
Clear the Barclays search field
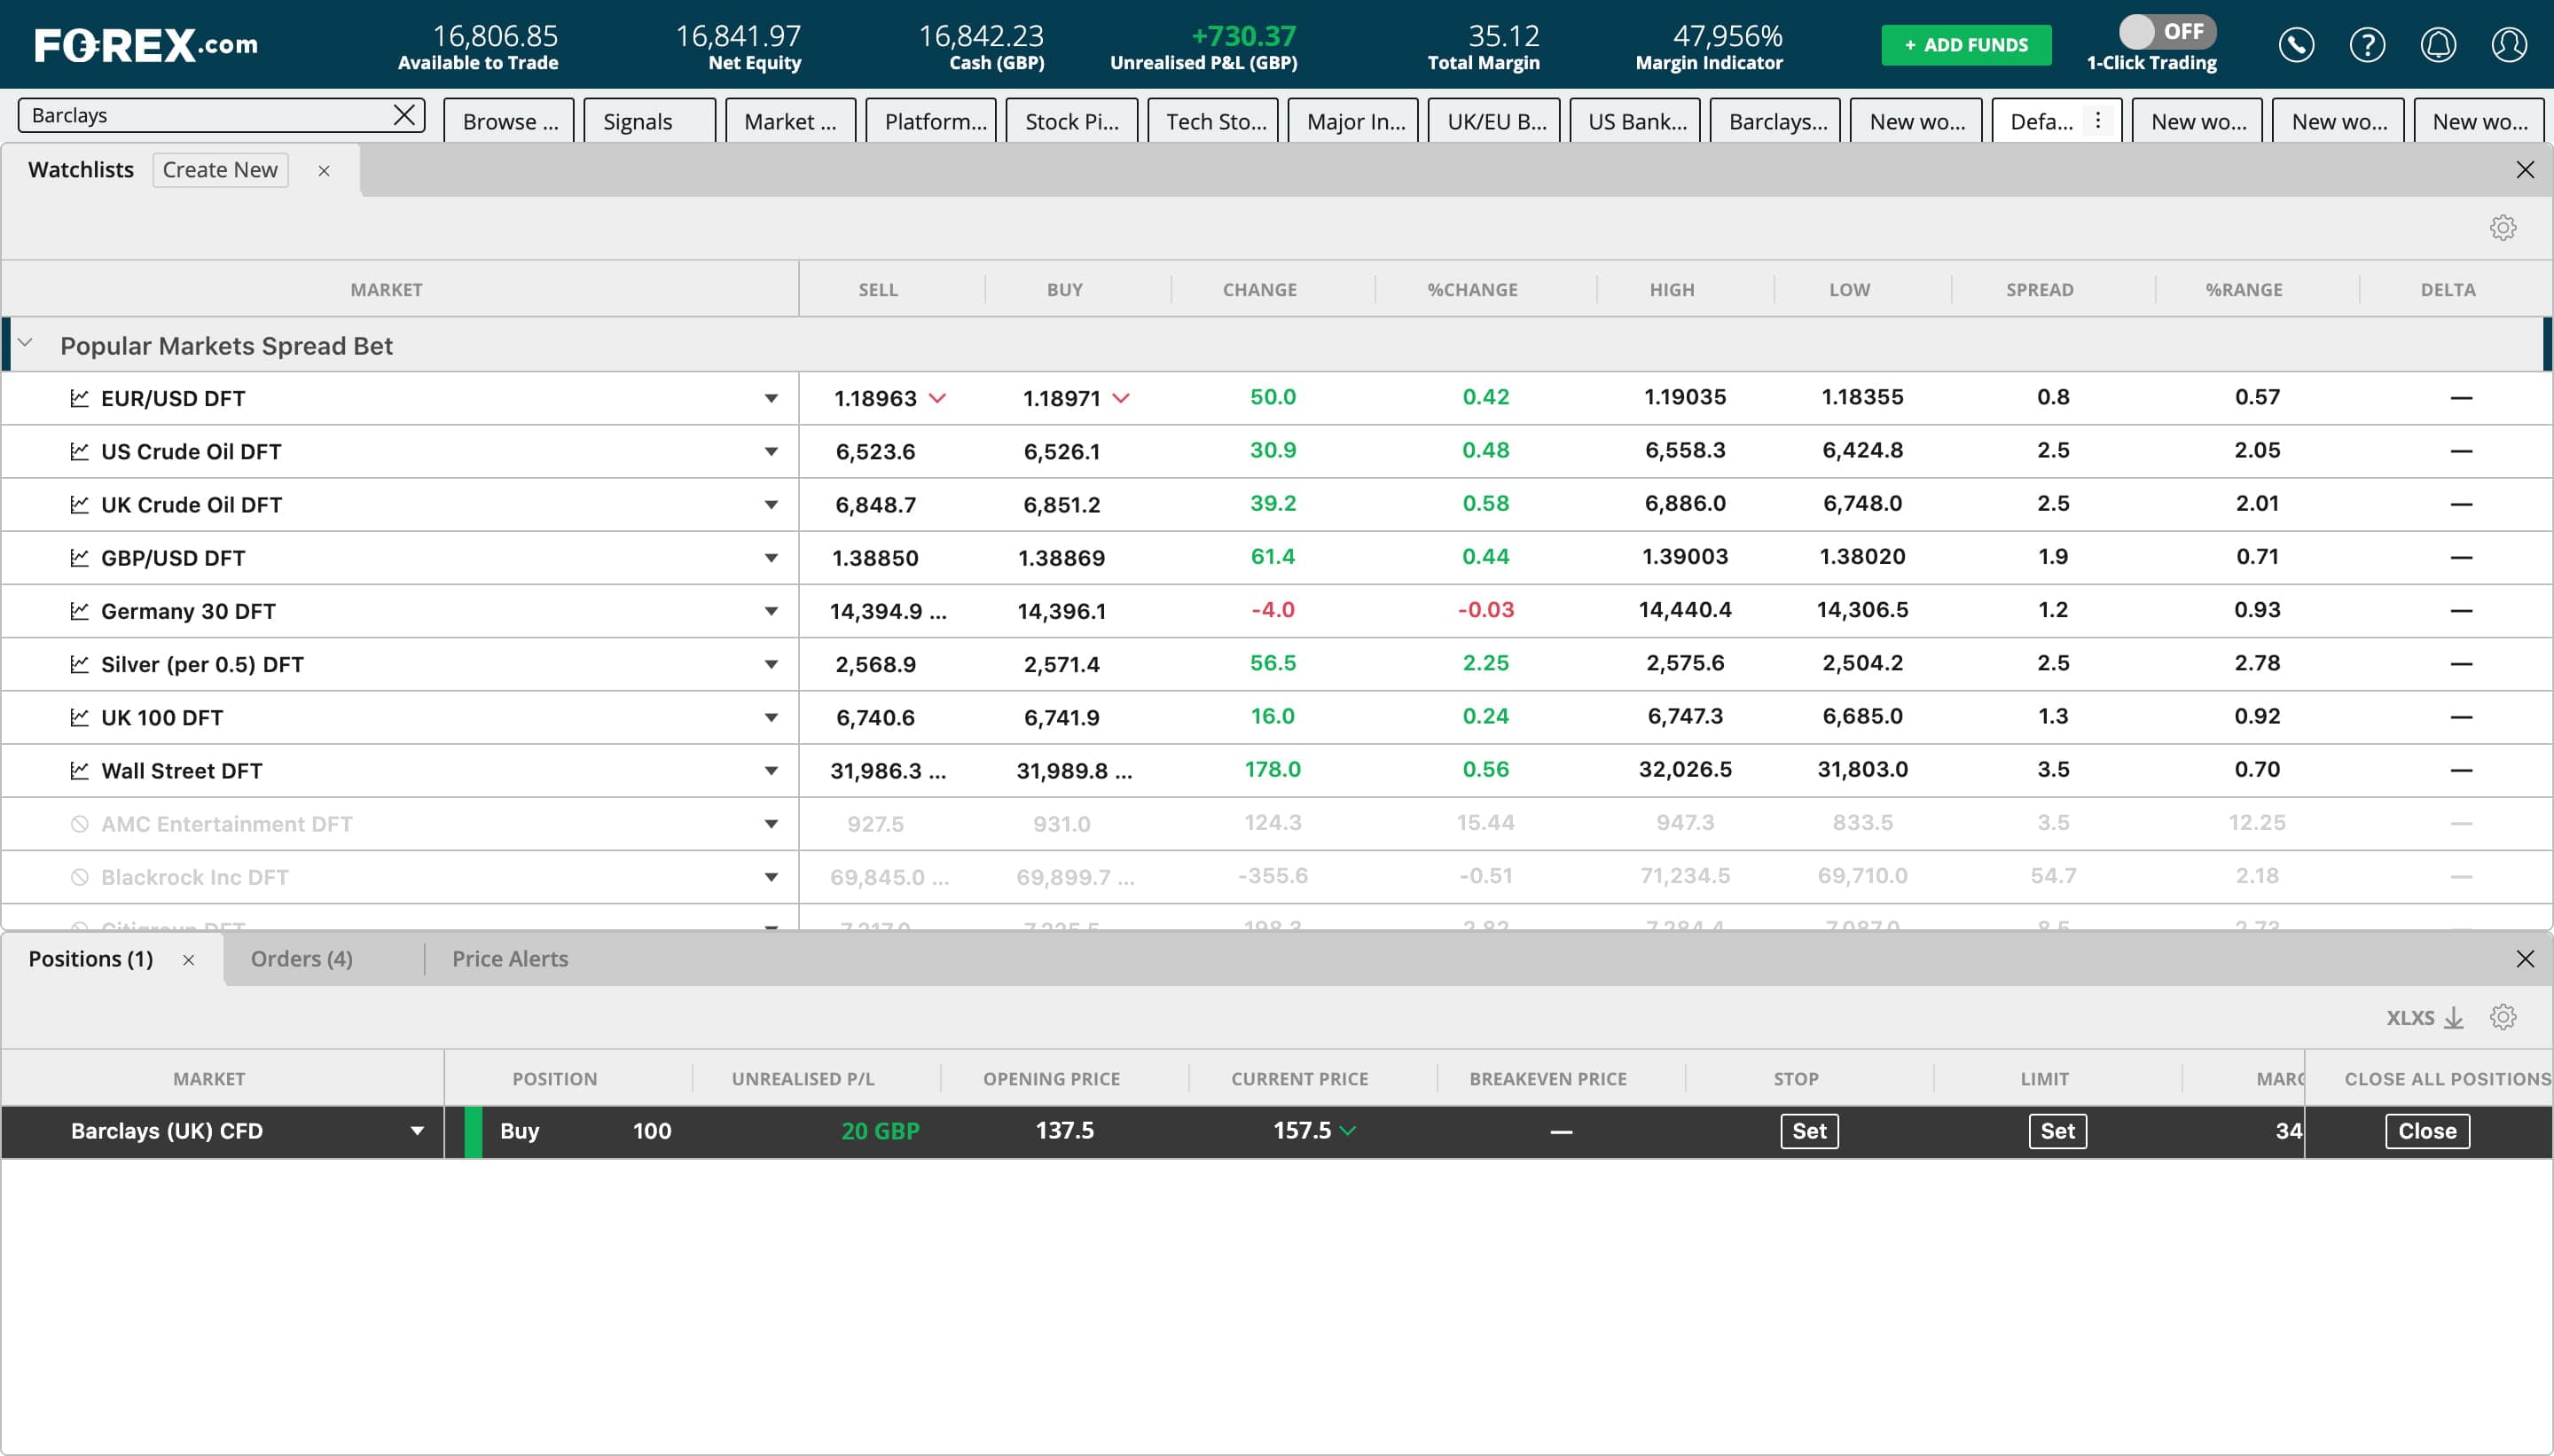pyautogui.click(x=404, y=115)
